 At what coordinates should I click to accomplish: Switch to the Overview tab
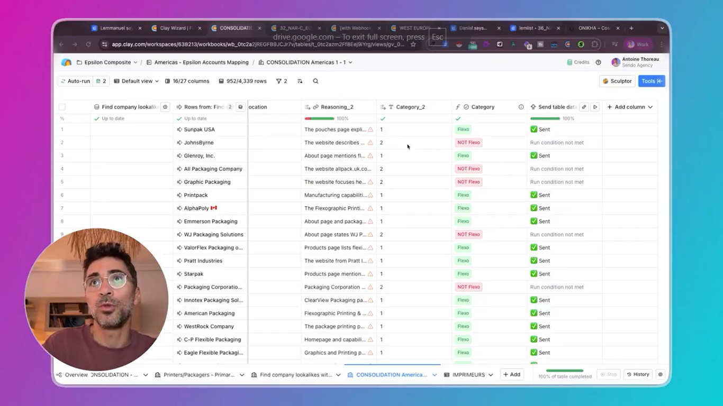76,375
